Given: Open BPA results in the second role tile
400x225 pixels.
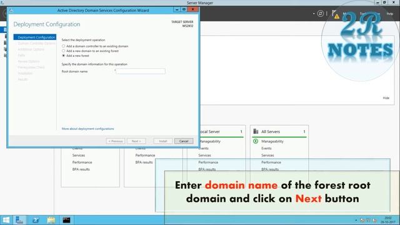Looking at the screenshot, I should point(144,162).
